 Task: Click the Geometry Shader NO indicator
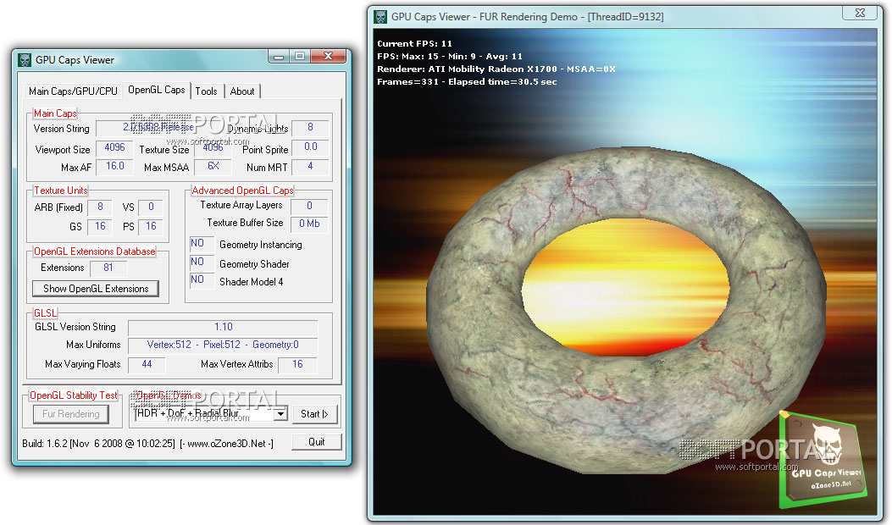[202, 262]
